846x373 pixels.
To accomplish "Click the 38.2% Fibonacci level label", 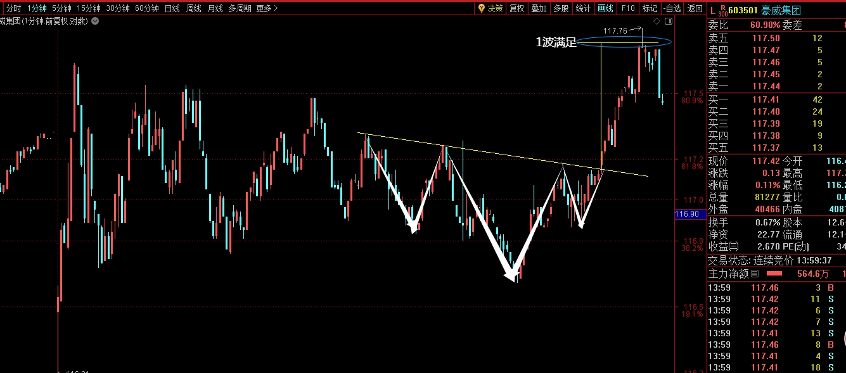I will click(693, 248).
